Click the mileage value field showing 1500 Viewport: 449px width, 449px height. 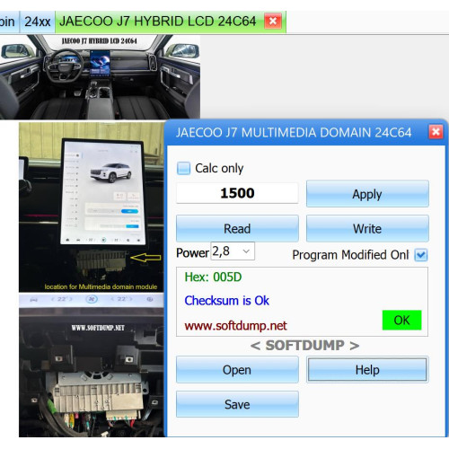tap(237, 193)
